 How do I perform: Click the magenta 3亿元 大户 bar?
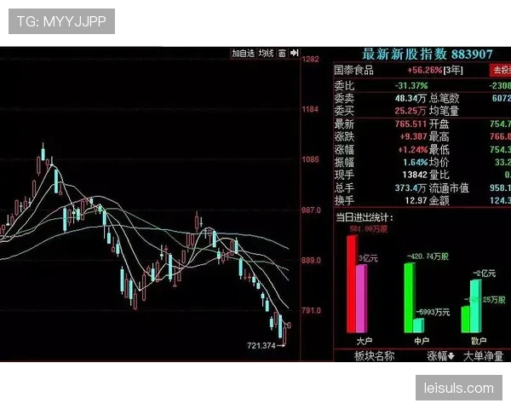point(361,298)
